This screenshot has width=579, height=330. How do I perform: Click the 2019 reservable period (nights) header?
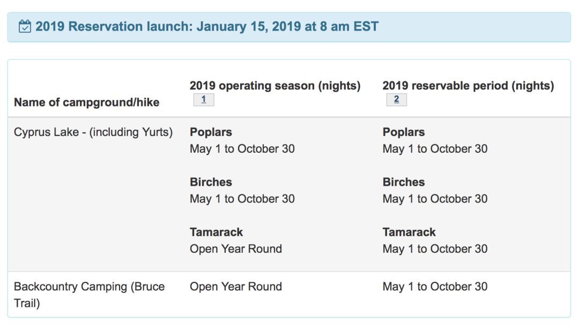click(x=468, y=86)
